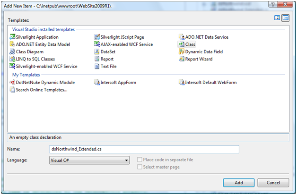
Task: Choose the ADO.NET Entity Data Model icon
Action: click(x=12, y=44)
